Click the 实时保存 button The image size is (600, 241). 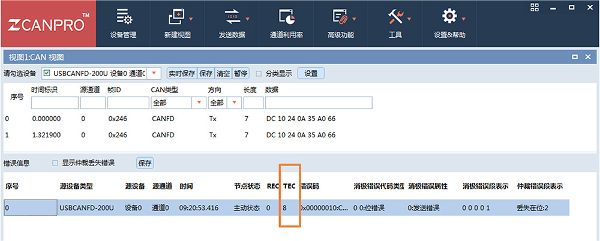181,73
